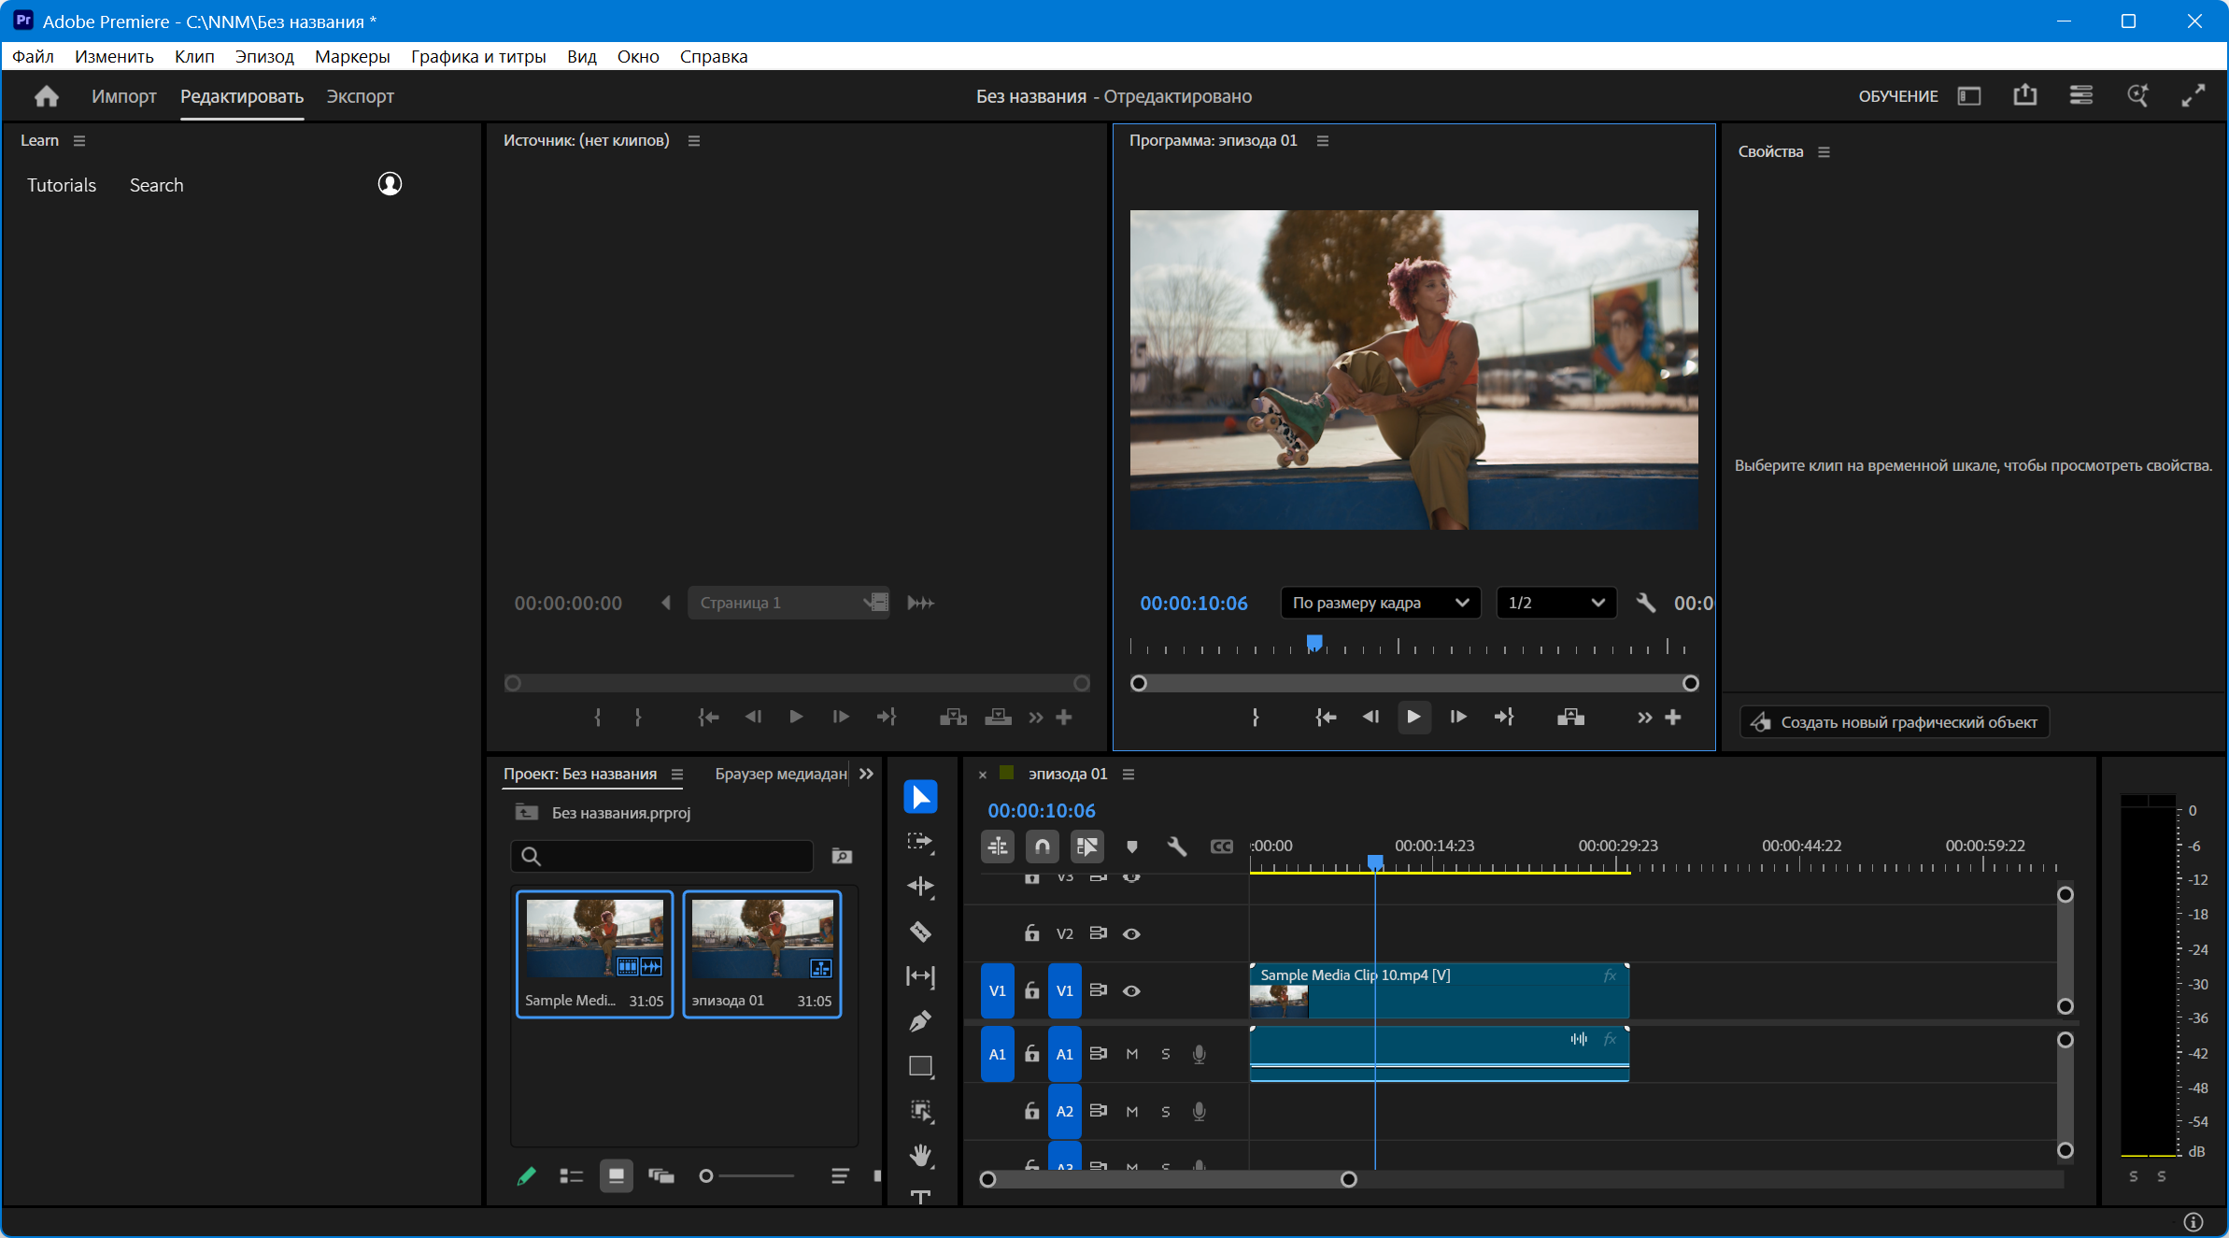Open the 1/2 playback resolution dropdown

tap(1555, 603)
